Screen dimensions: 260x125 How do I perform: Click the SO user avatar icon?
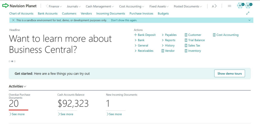tap(249, 6)
